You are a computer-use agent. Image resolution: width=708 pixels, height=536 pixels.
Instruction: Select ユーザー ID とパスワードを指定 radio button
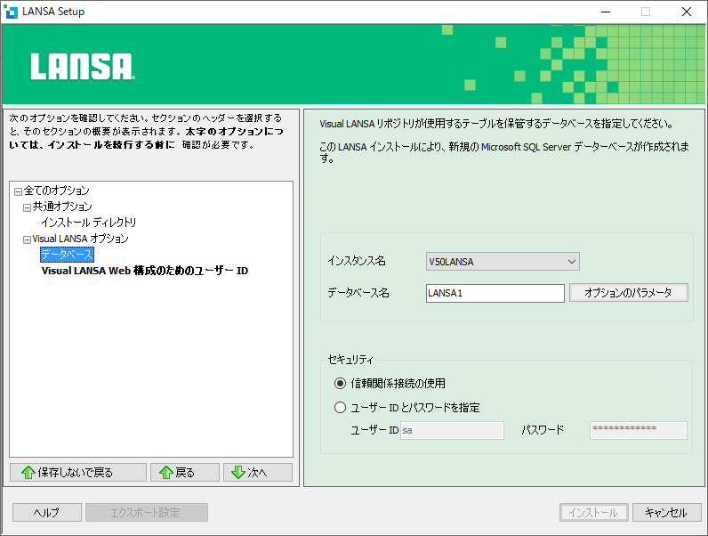pos(340,408)
